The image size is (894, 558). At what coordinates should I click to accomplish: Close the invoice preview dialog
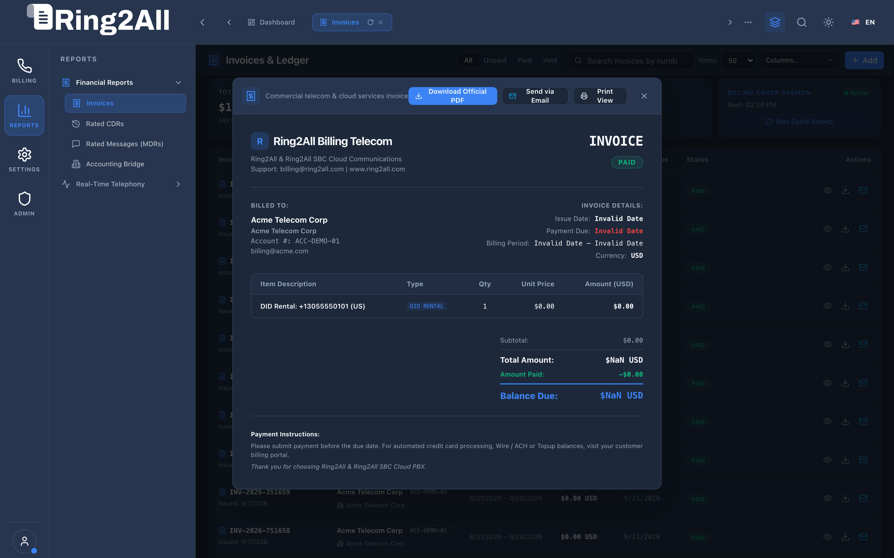[x=644, y=96]
